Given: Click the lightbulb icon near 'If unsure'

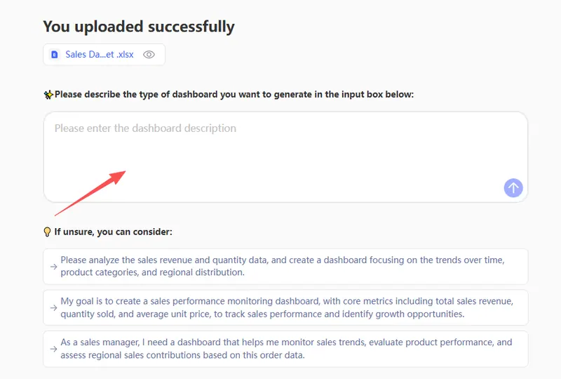Looking at the screenshot, I should pyautogui.click(x=48, y=232).
